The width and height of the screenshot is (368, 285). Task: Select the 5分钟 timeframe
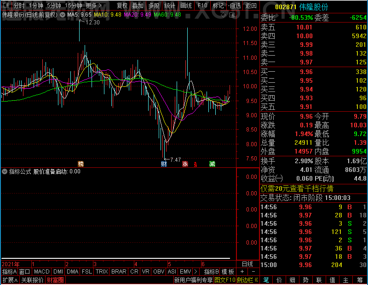tap(54, 6)
